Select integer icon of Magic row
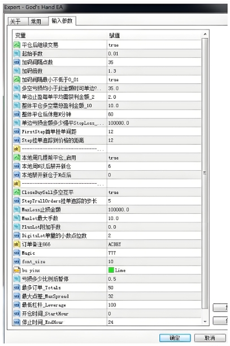The width and height of the screenshot is (230, 346). click(17, 253)
